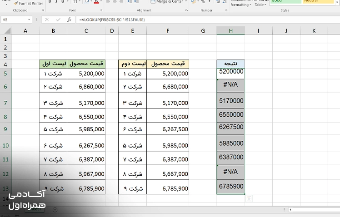Select the 'قیمت محصول' header in column F

point(168,64)
